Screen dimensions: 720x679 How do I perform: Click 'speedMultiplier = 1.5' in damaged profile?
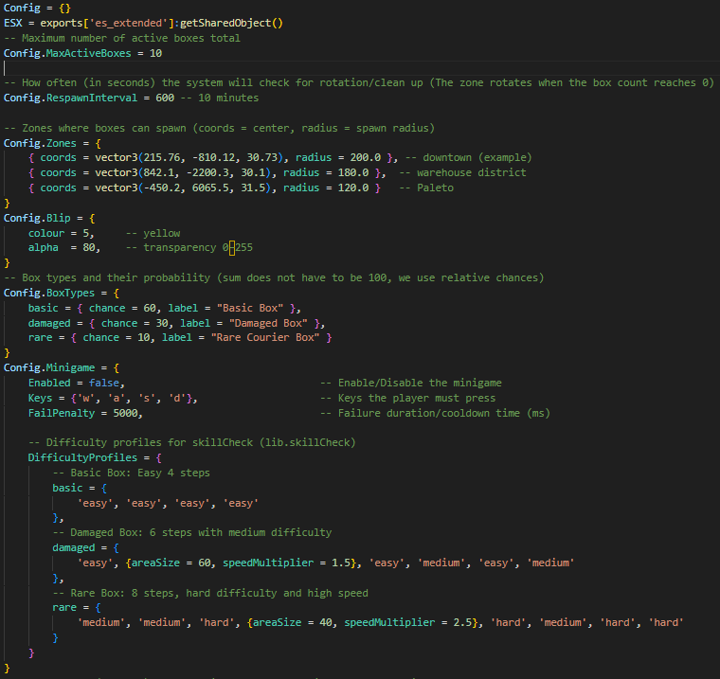pos(286,563)
